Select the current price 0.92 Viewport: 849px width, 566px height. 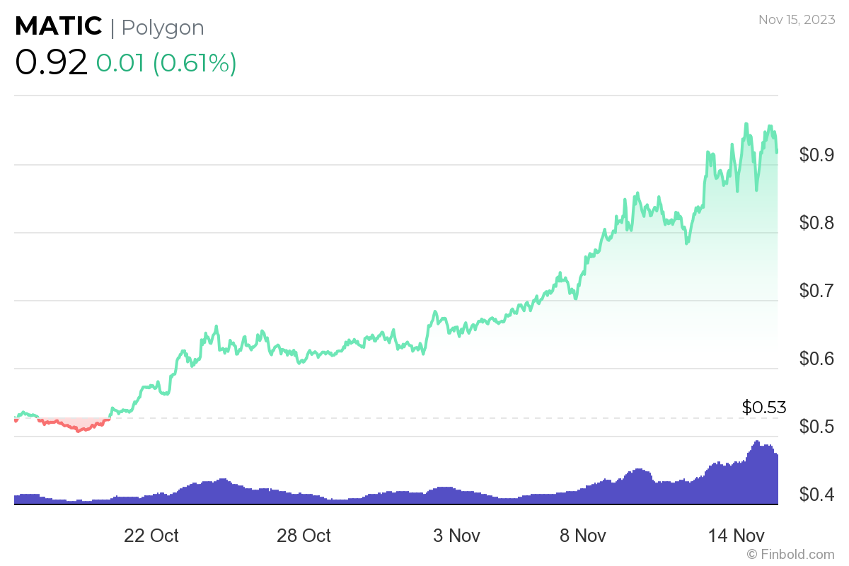click(51, 63)
